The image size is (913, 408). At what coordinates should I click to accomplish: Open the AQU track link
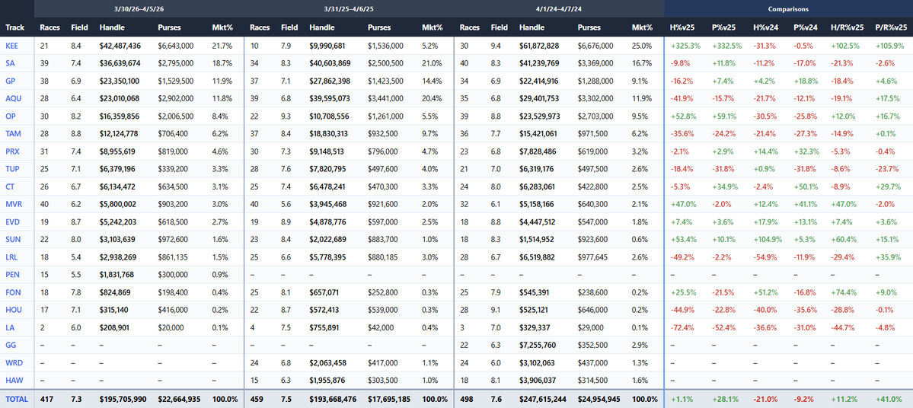11,98
